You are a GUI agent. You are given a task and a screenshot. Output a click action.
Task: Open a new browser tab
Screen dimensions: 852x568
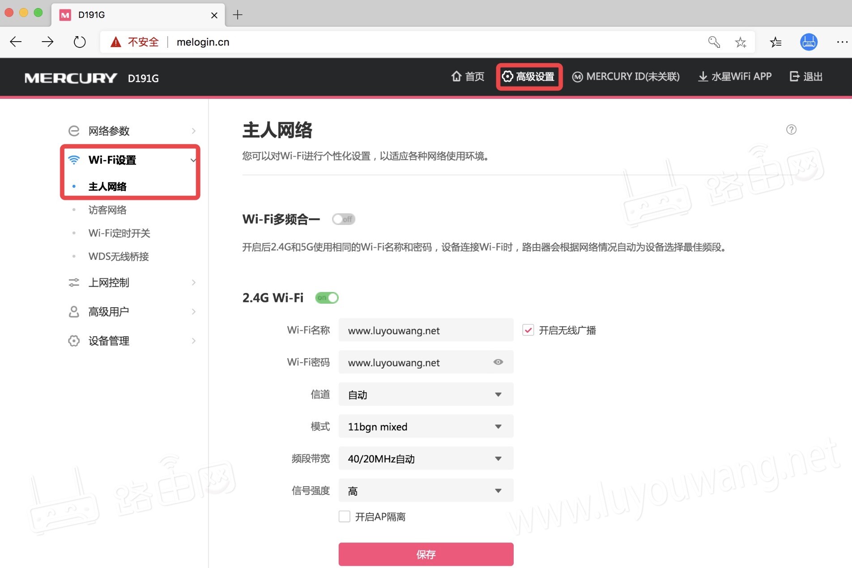point(238,15)
